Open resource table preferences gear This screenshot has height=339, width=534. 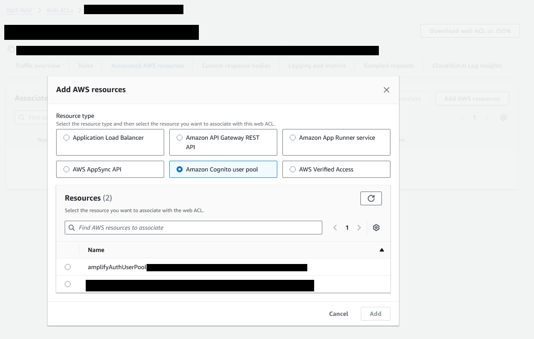point(376,228)
